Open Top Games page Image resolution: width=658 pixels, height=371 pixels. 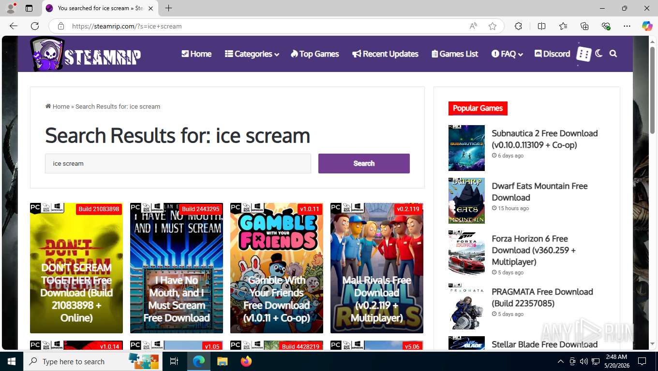coord(315,54)
